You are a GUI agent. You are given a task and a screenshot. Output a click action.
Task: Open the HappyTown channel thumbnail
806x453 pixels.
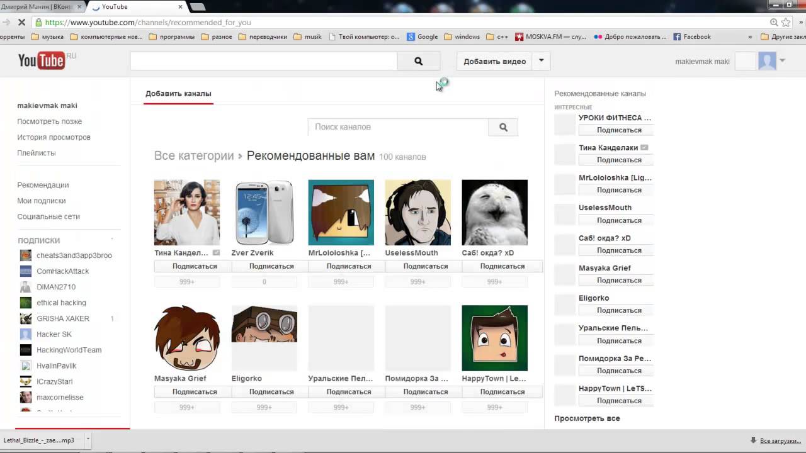click(x=494, y=338)
